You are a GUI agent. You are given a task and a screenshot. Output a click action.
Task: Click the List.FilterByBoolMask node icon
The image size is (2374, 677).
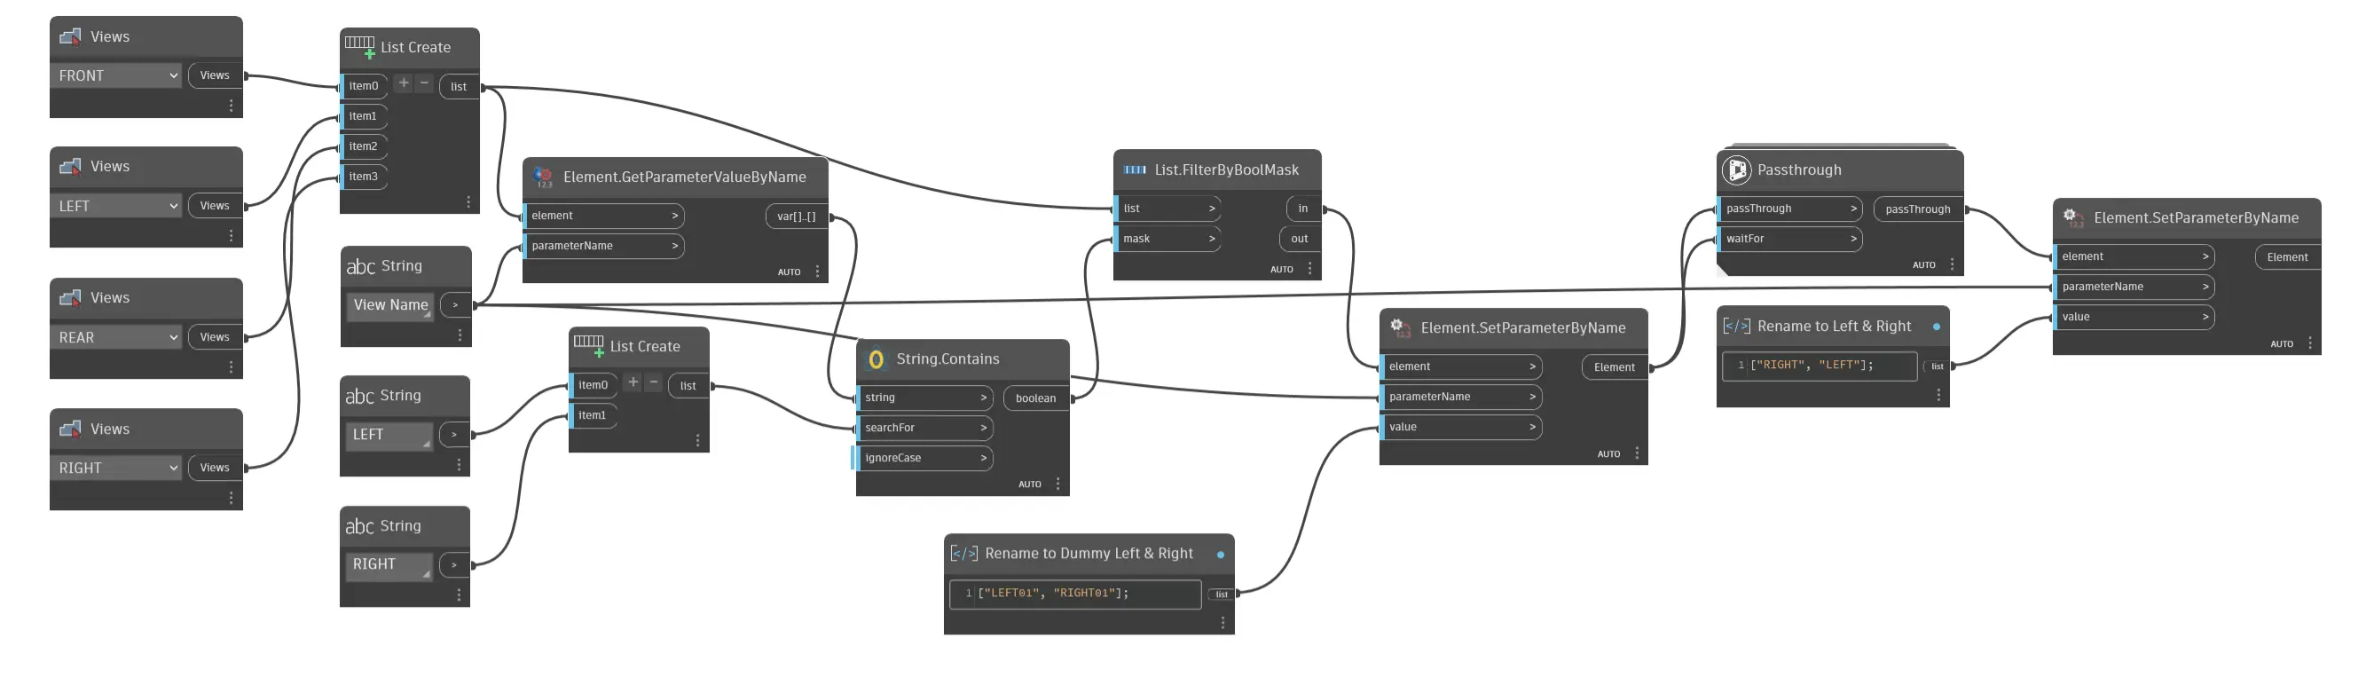point(1136,169)
